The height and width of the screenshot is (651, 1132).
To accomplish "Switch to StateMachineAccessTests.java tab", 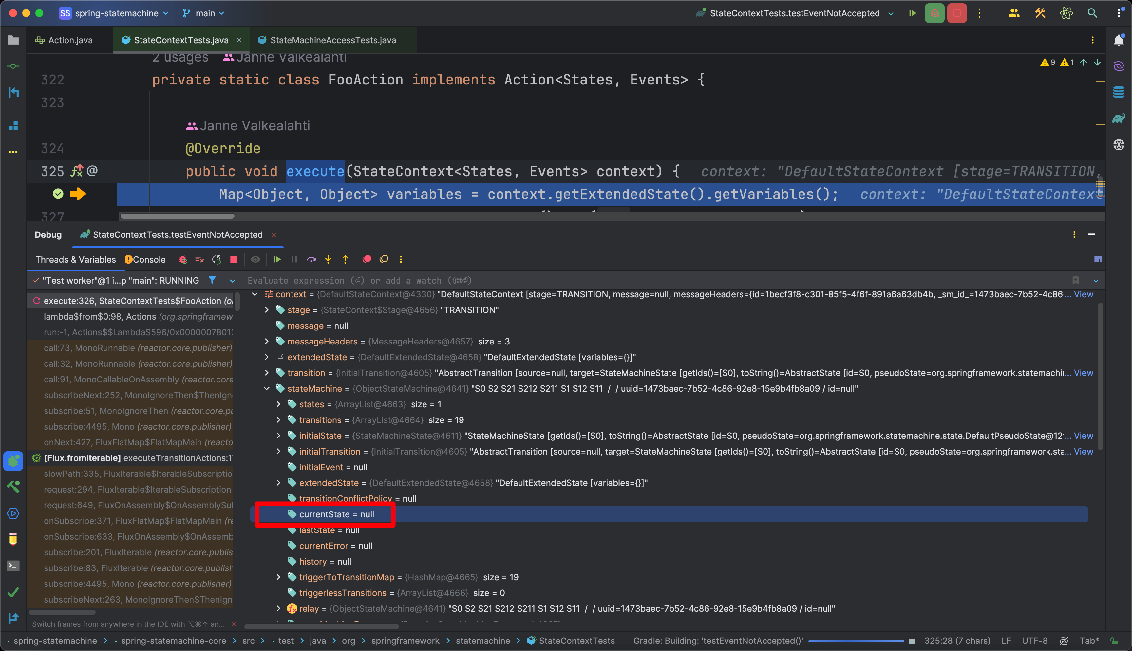I will point(333,40).
